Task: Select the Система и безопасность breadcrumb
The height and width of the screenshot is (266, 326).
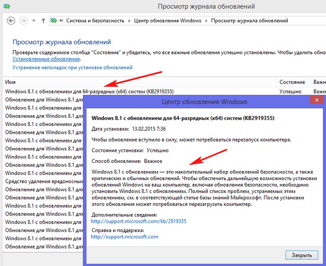Action: tap(94, 21)
